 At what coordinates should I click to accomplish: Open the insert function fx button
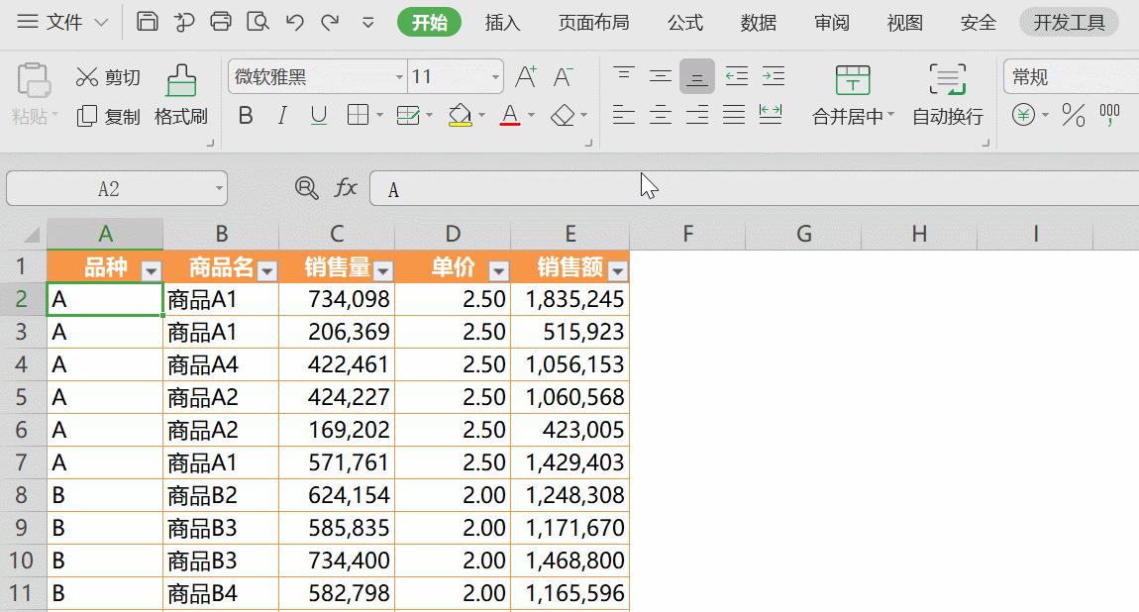[x=348, y=188]
